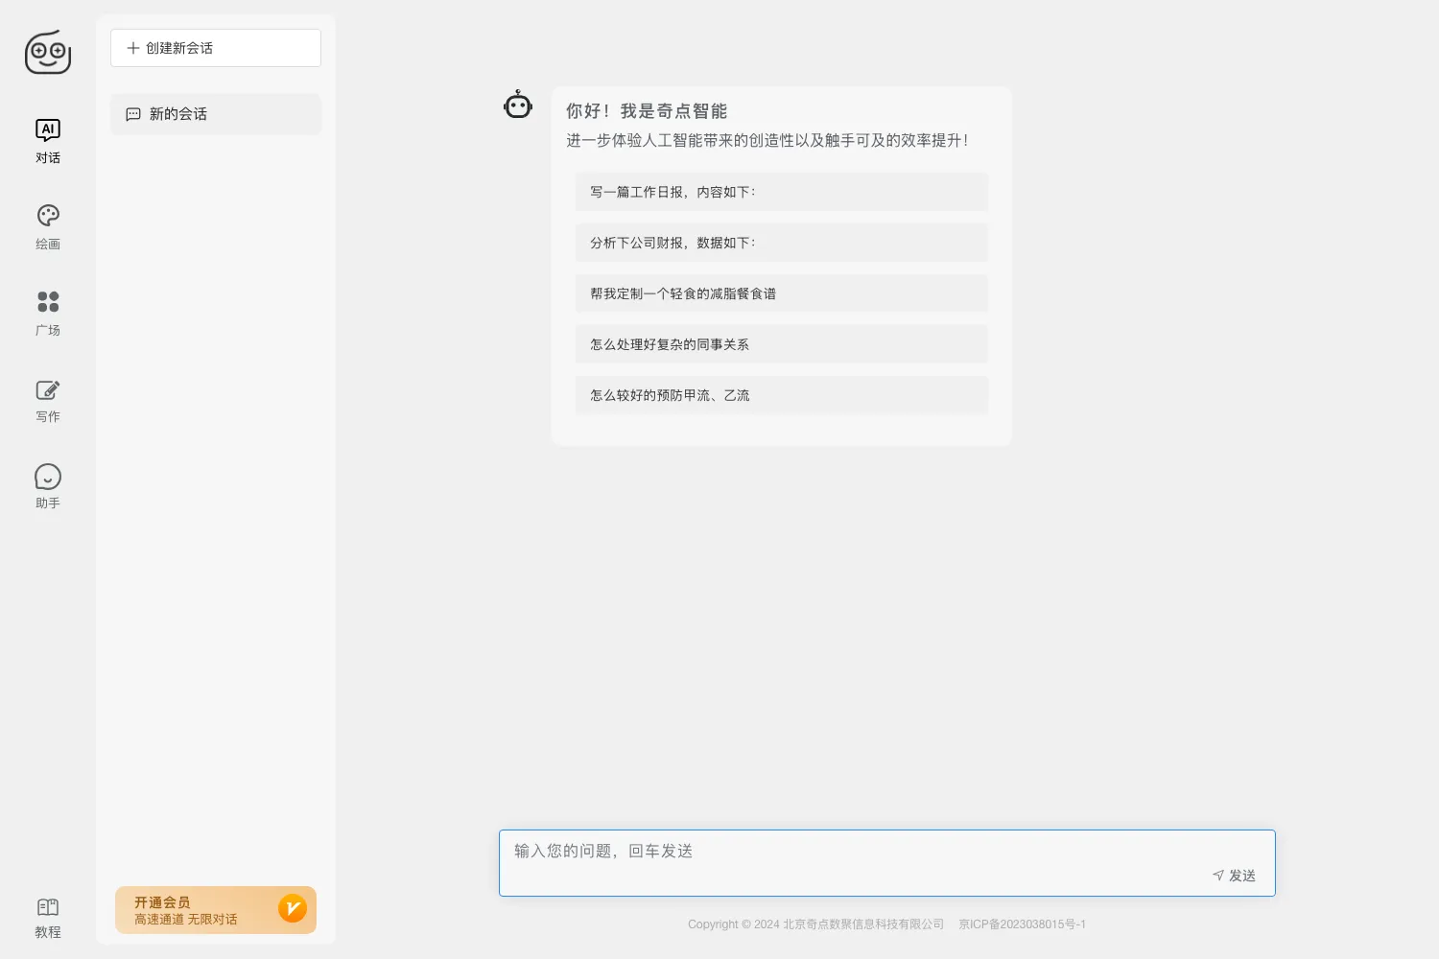Open the AI 对话 section

click(48, 142)
